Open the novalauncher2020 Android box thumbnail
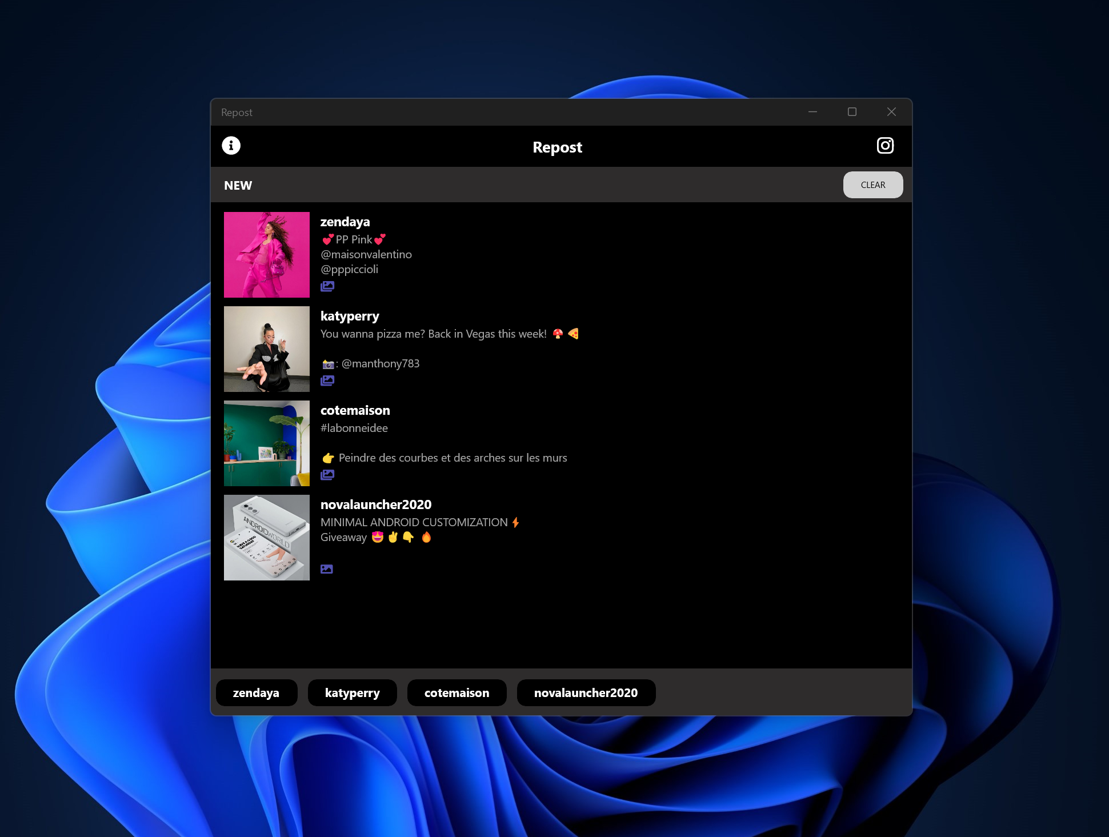Image resolution: width=1109 pixels, height=837 pixels. [x=266, y=537]
